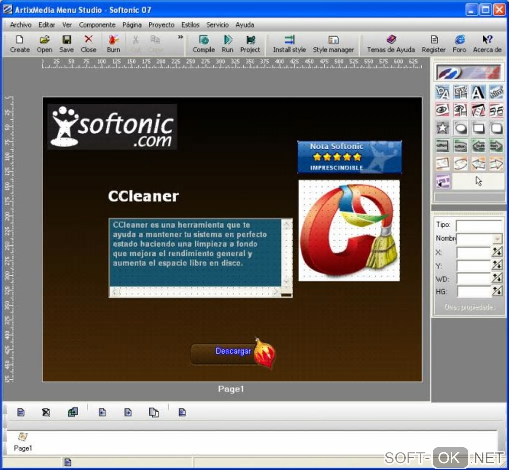Expand the Nombre dropdown
The image size is (509, 470).
point(497,239)
